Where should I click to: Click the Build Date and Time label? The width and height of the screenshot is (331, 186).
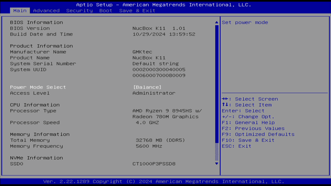click(x=41, y=34)
